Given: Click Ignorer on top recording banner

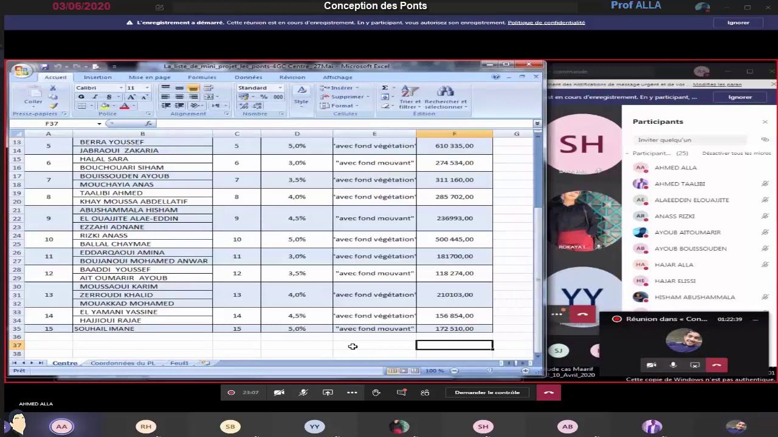Looking at the screenshot, I should tap(738, 22).
